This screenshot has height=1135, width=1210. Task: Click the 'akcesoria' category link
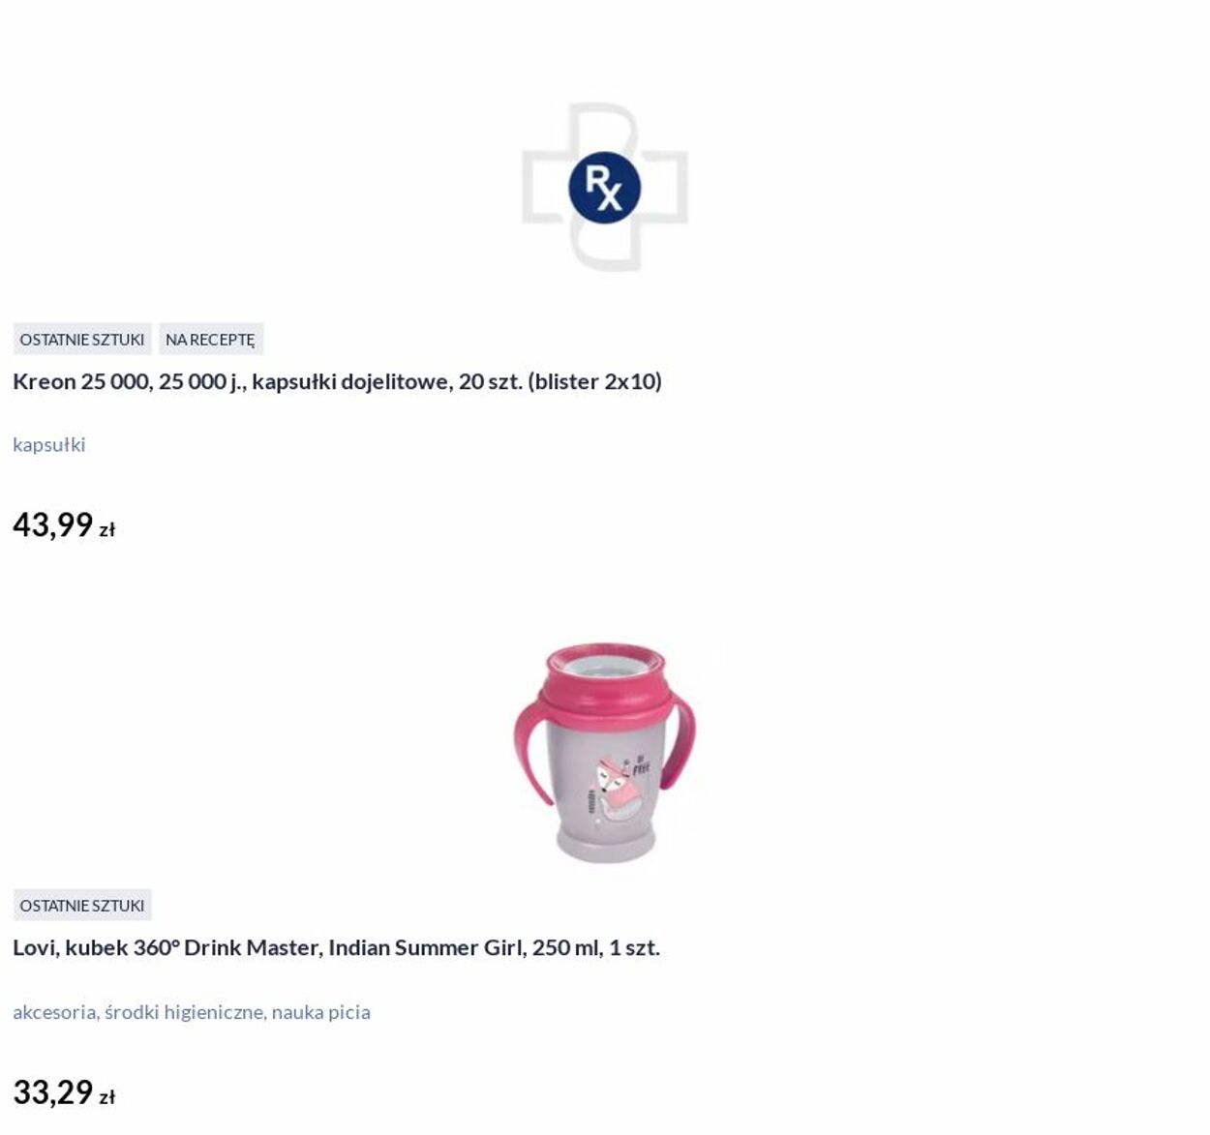(x=54, y=1012)
